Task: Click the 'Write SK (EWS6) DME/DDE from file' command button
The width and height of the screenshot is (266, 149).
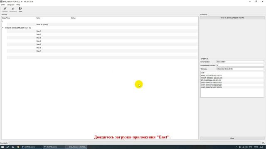Action: [x=232, y=18]
